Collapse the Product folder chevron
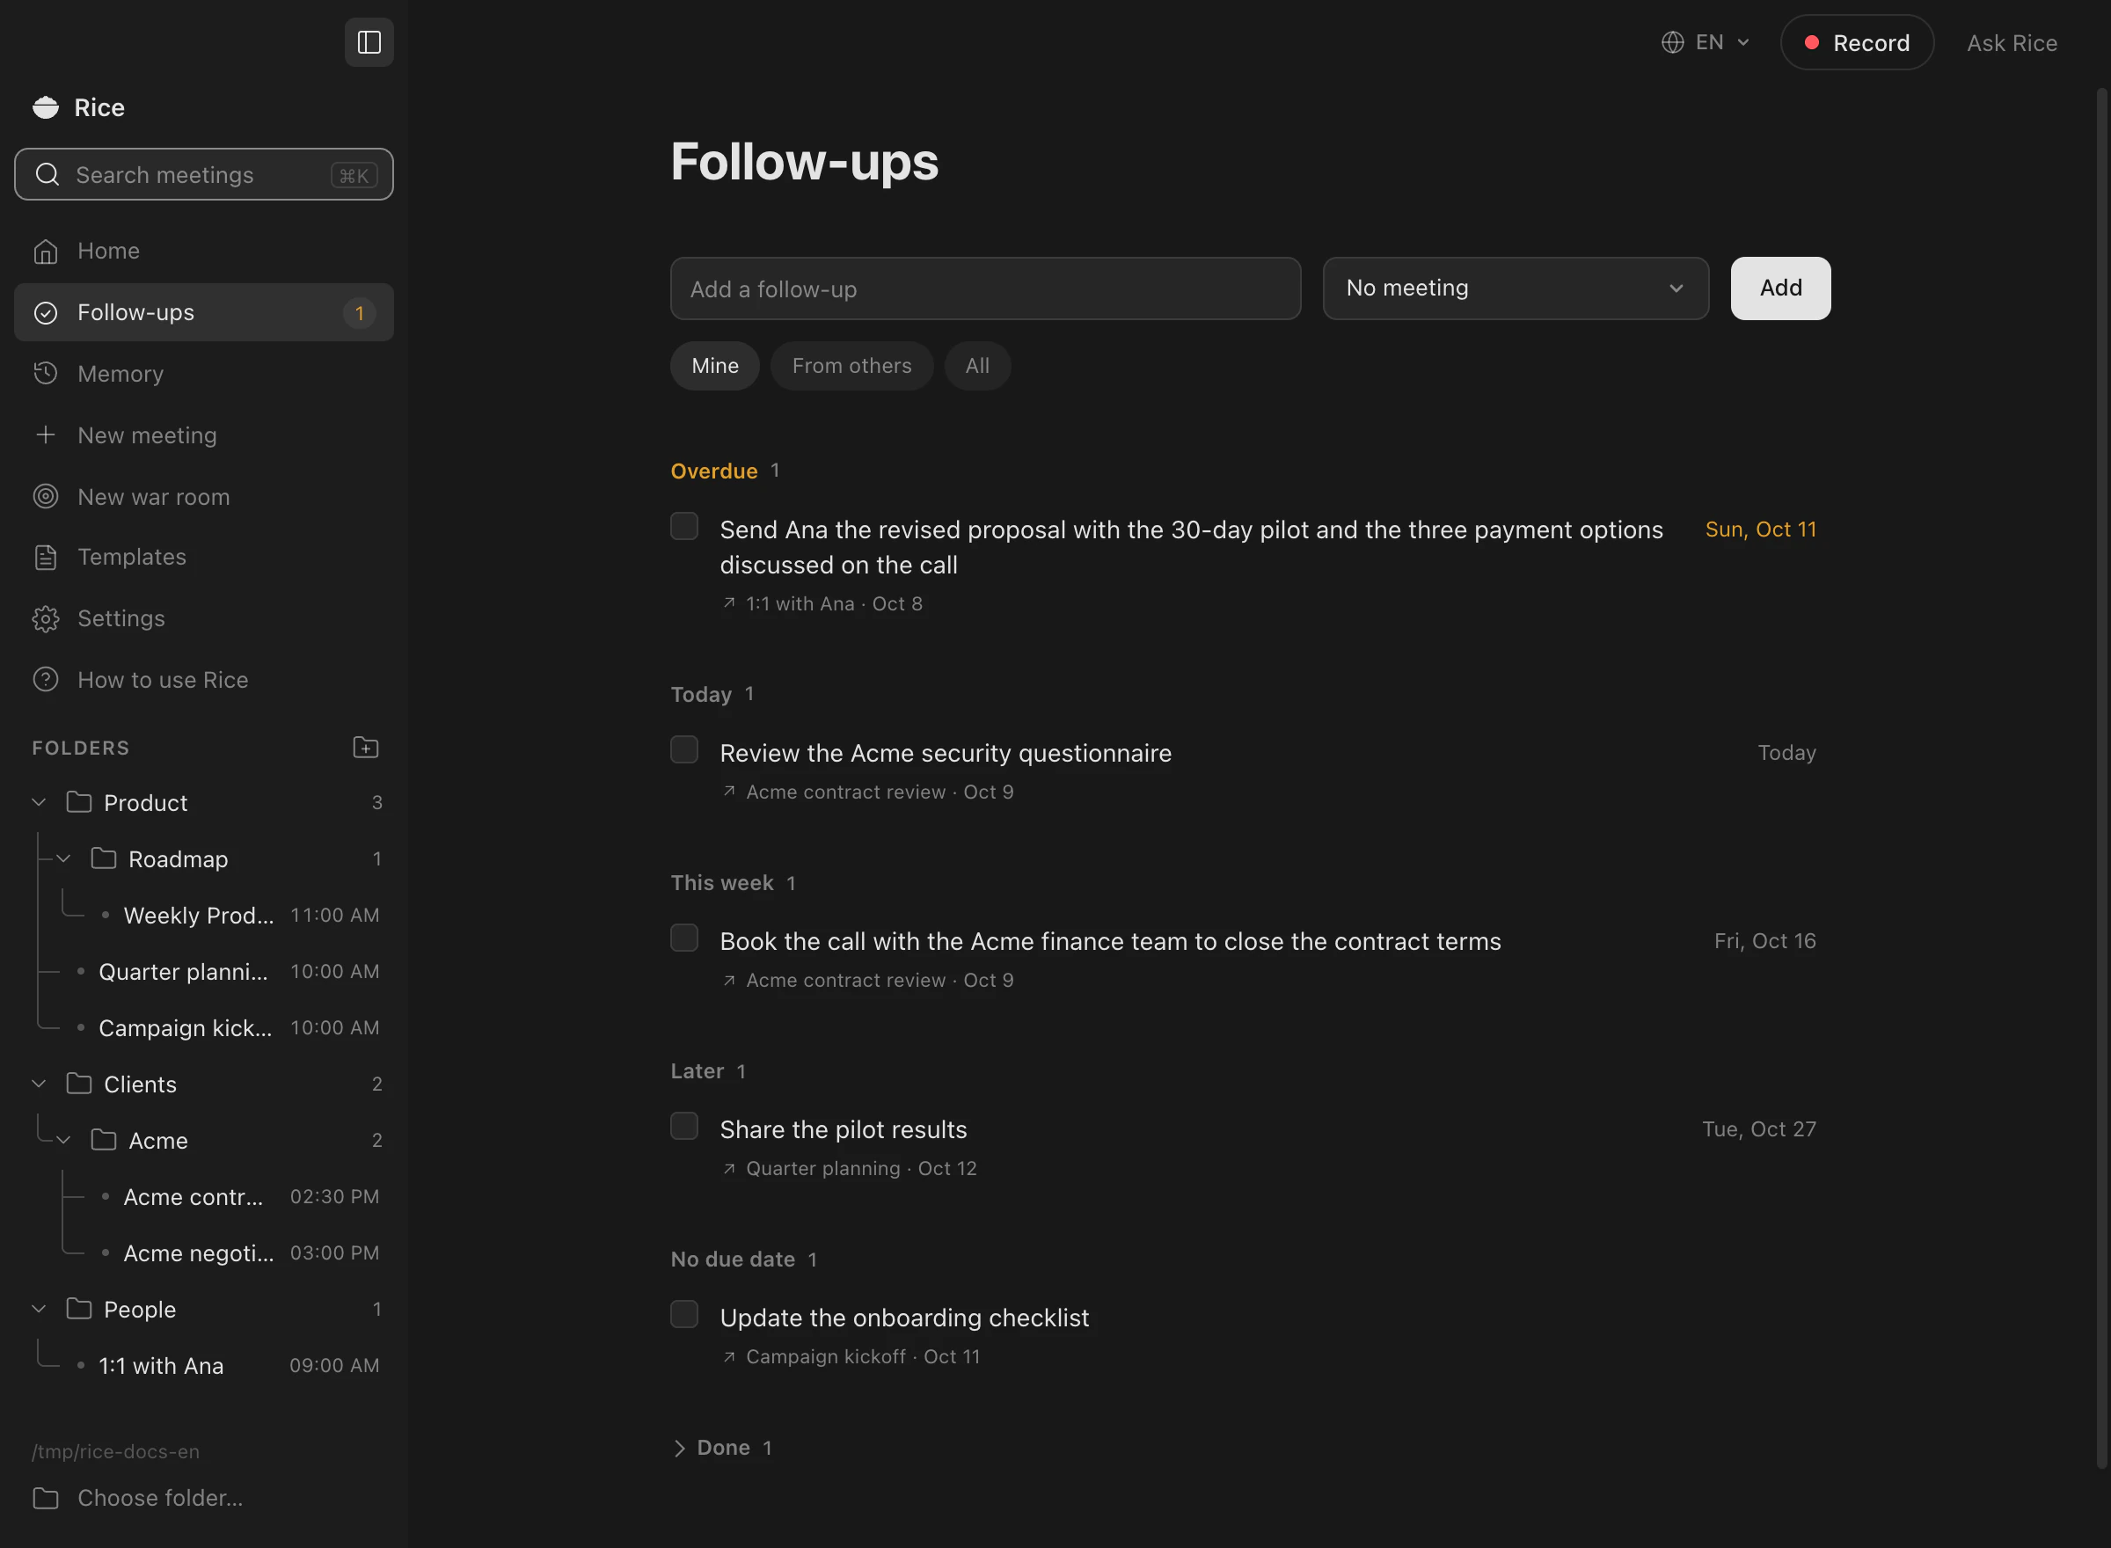Viewport: 2111px width, 1548px height. (40, 802)
